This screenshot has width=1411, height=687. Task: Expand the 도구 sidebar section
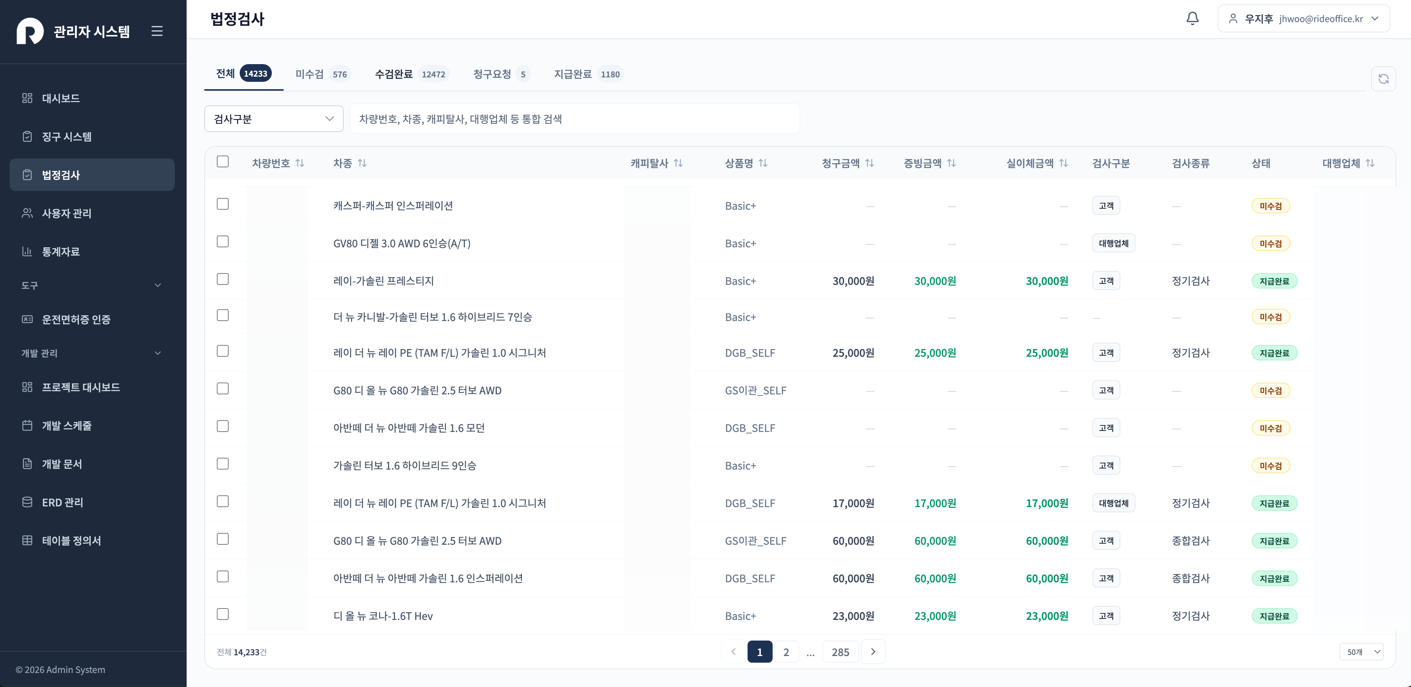[x=92, y=285]
